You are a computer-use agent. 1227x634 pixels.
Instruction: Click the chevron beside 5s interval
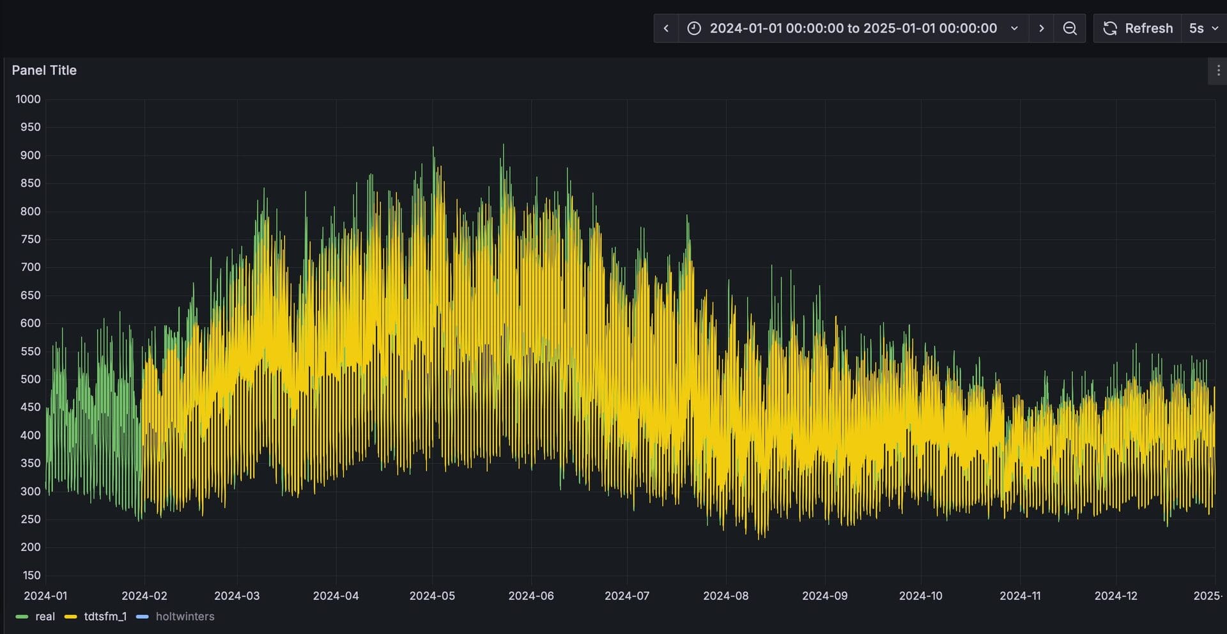[1215, 28]
